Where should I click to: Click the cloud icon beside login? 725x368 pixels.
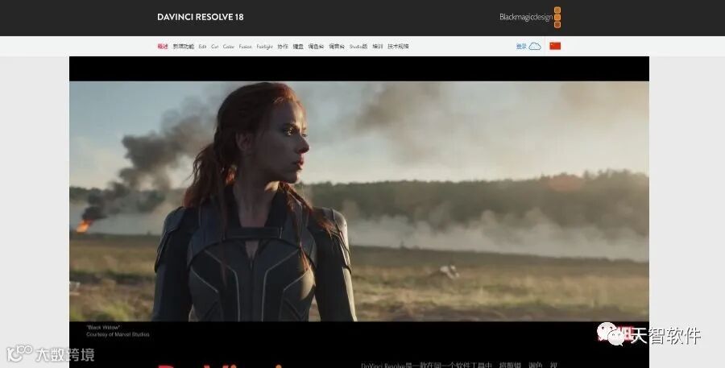pyautogui.click(x=535, y=46)
